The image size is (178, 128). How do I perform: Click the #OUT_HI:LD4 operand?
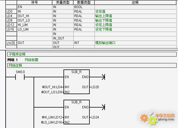click(x=52, y=87)
